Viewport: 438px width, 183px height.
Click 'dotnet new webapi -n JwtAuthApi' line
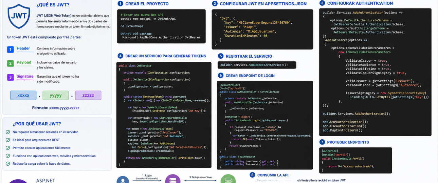148,19
